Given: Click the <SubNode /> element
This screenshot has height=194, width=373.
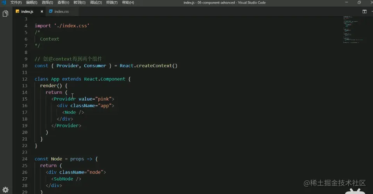Looking at the screenshot, I should tap(66, 179).
